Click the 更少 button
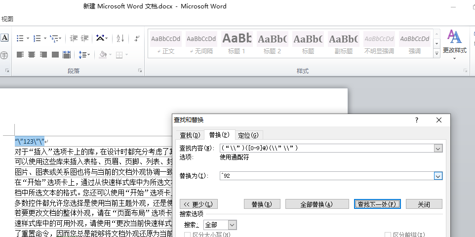This screenshot has height=237, width=475. click(198, 204)
